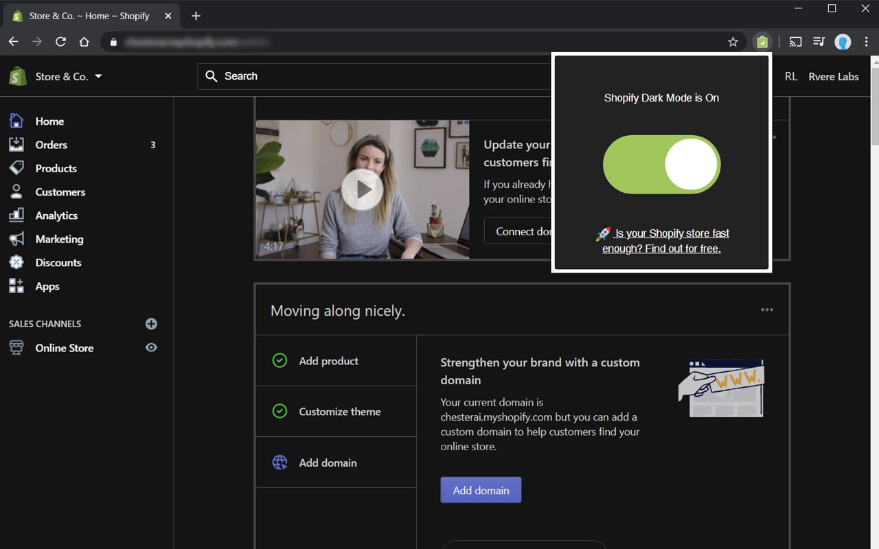Open Chrome's three-dot menu
This screenshot has width=879, height=549.
coord(866,41)
